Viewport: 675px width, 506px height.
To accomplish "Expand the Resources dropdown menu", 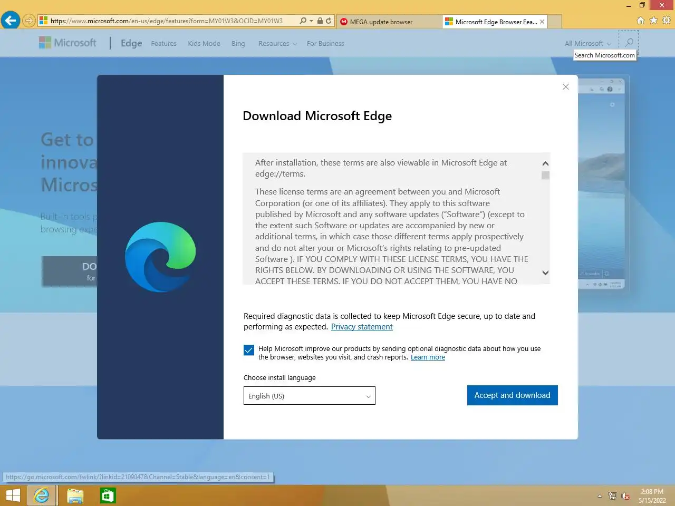I will pyautogui.click(x=277, y=44).
